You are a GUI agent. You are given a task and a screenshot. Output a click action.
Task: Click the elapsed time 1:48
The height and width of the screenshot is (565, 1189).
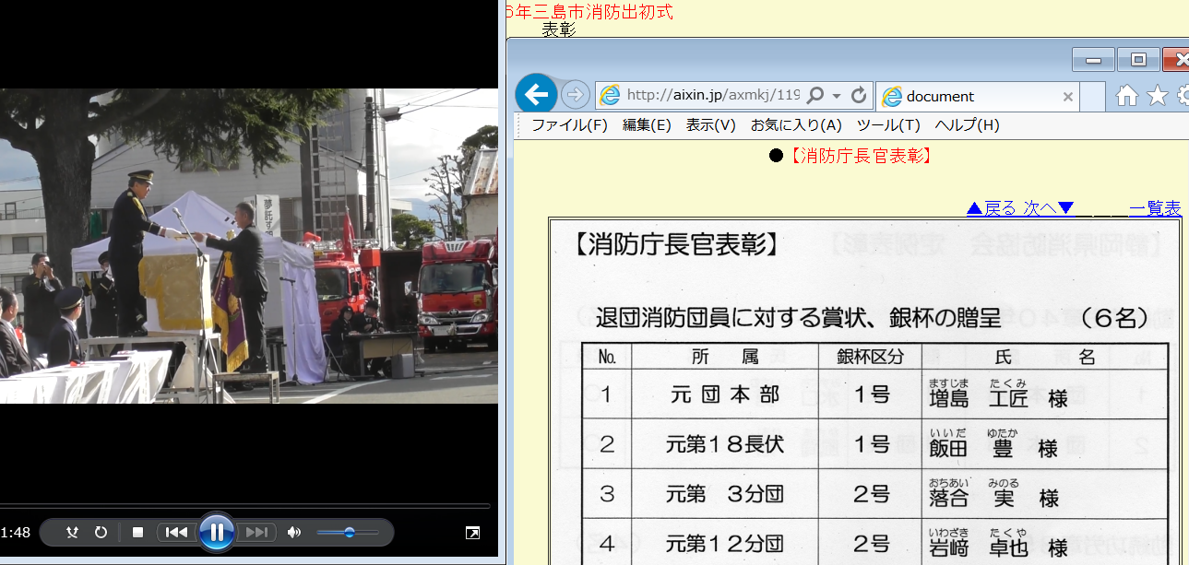16,532
